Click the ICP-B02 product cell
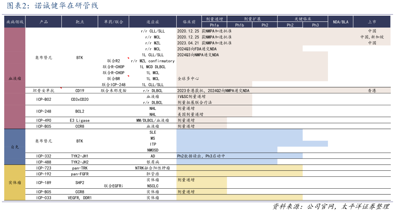The width and height of the screenshot is (395, 212). tap(44, 99)
